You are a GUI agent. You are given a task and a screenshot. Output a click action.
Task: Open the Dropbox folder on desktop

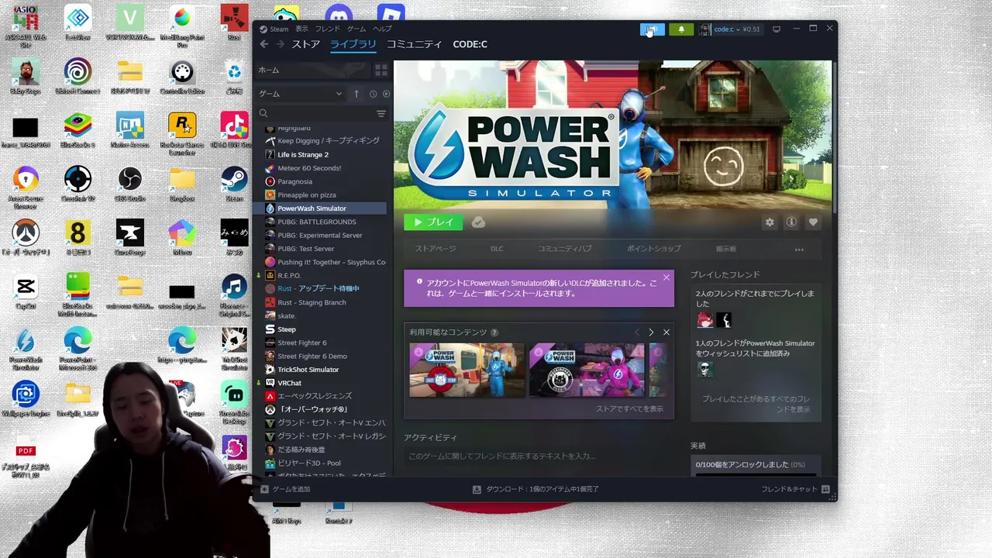pos(182,184)
